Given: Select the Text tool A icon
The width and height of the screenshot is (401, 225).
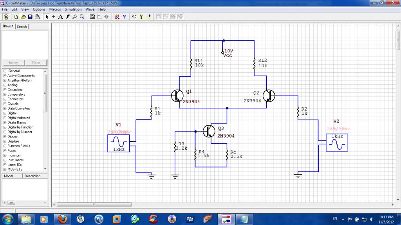Looking at the screenshot, I should pos(60,17).
